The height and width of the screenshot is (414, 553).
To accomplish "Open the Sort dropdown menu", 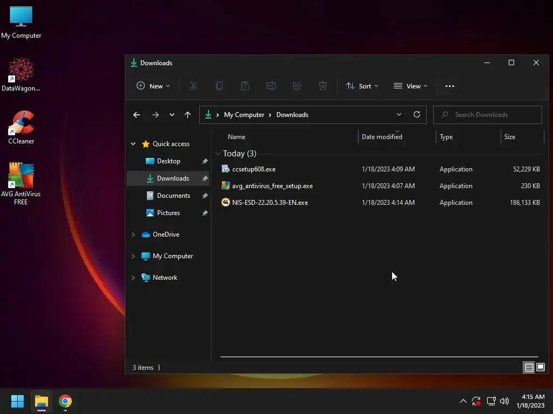I will (x=362, y=86).
